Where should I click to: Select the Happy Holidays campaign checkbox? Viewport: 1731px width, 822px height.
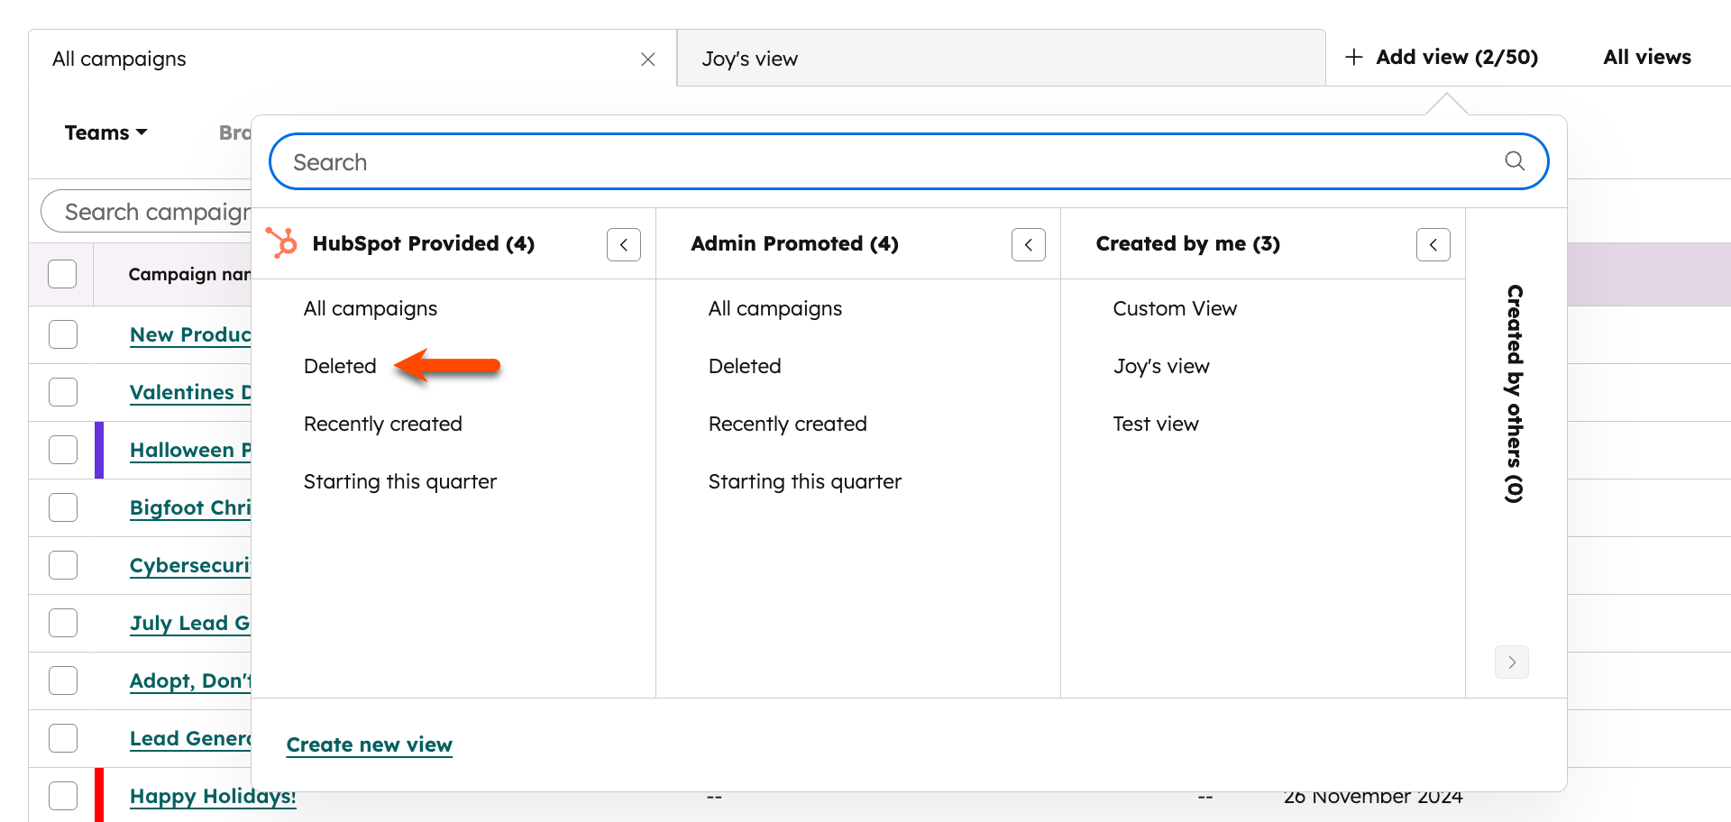pyautogui.click(x=63, y=796)
